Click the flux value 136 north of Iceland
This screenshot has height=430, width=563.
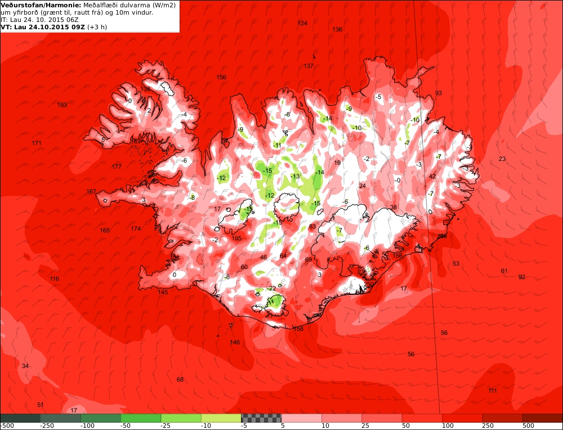click(337, 29)
